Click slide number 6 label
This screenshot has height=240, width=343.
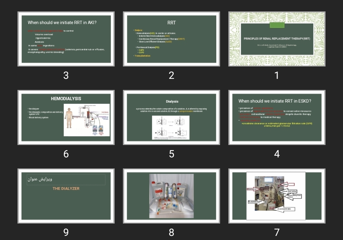point(66,154)
